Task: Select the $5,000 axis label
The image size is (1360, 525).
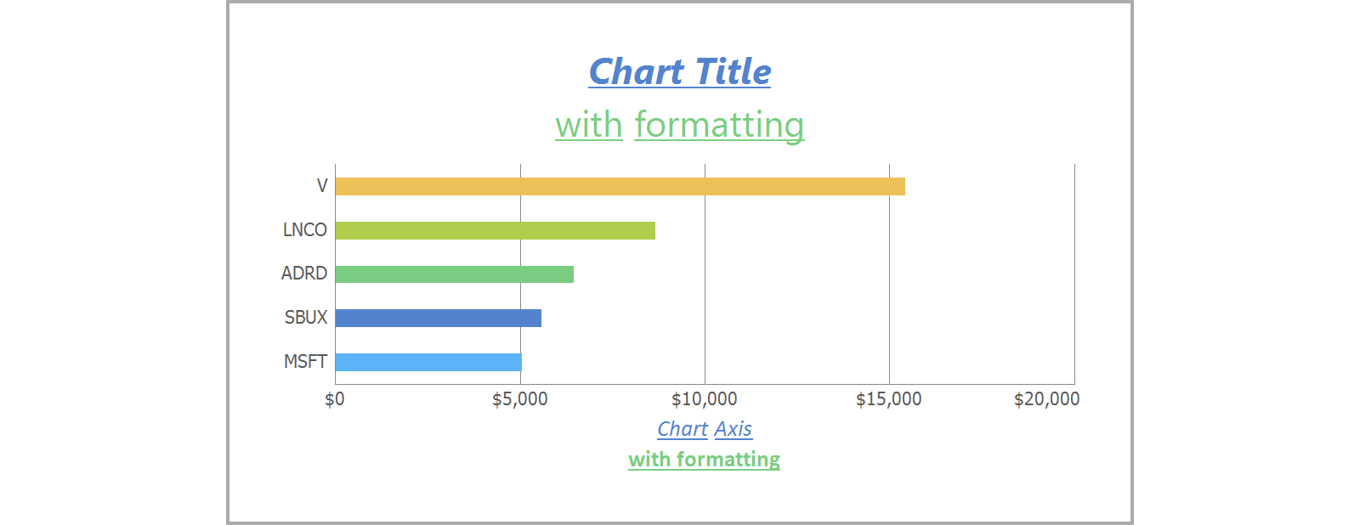Action: coord(520,399)
